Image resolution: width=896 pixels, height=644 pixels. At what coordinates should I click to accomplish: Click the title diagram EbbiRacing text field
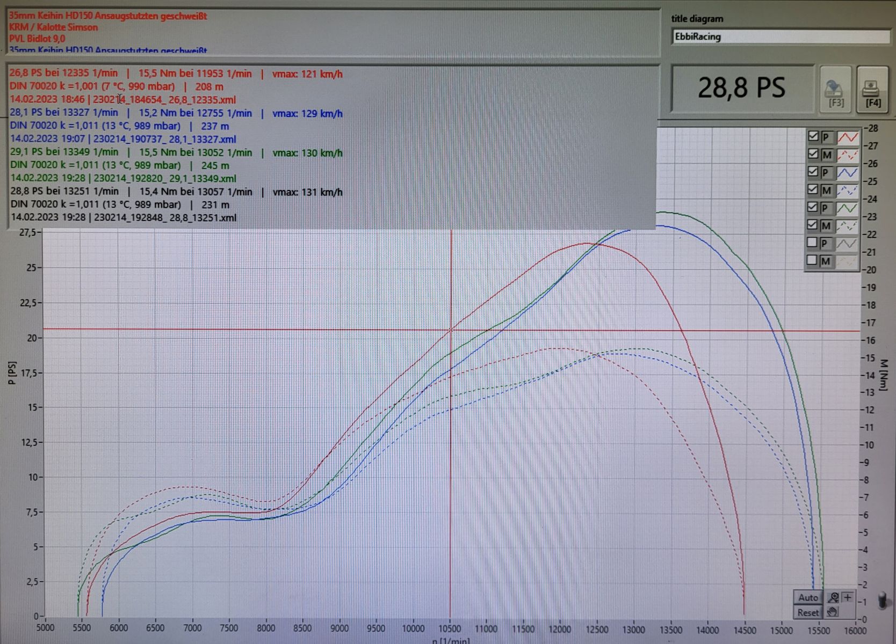click(x=781, y=36)
